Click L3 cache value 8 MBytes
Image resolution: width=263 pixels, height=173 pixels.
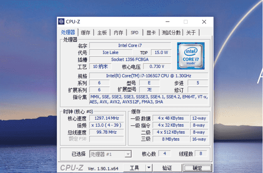(x=171, y=139)
